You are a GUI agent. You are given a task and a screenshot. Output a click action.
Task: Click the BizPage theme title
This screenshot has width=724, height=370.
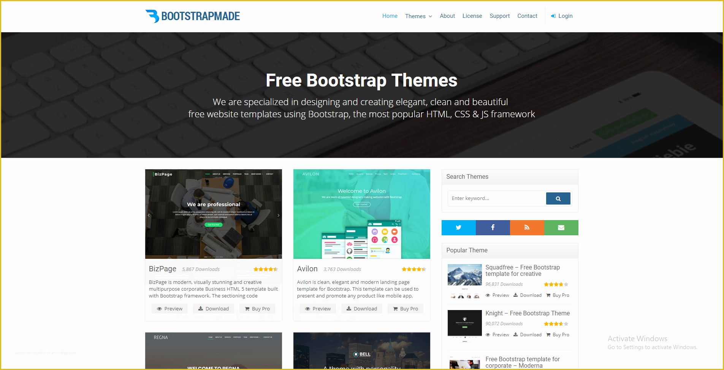pyautogui.click(x=162, y=269)
